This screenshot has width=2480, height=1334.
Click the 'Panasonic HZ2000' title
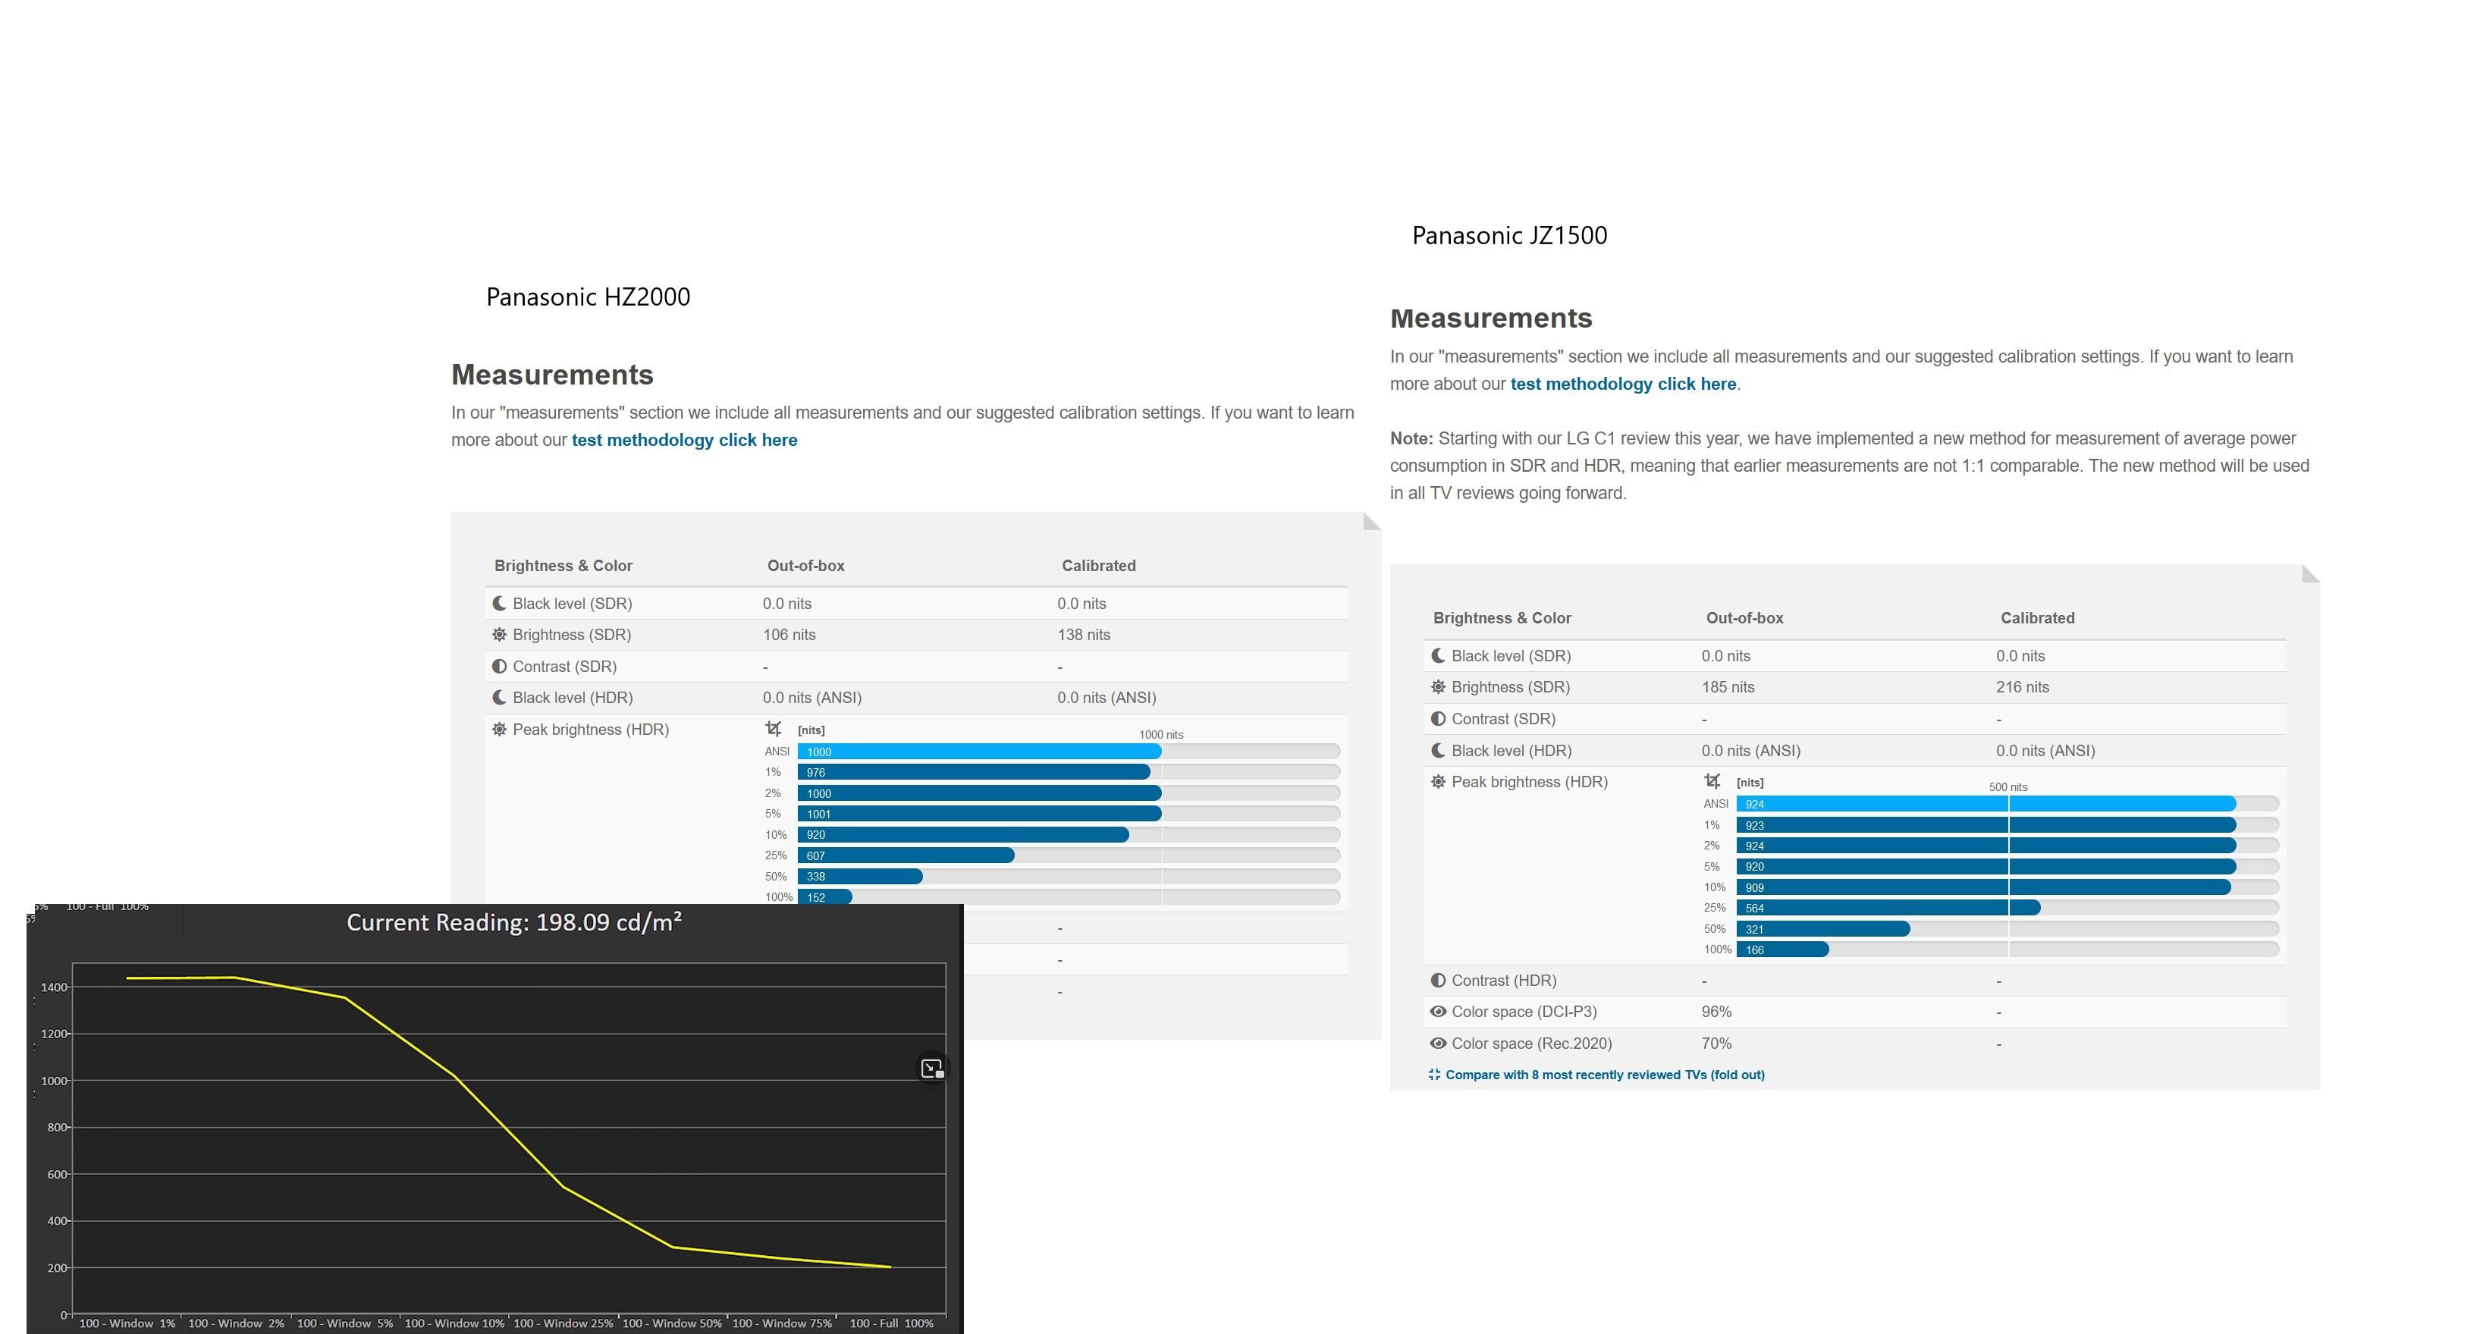pos(589,297)
